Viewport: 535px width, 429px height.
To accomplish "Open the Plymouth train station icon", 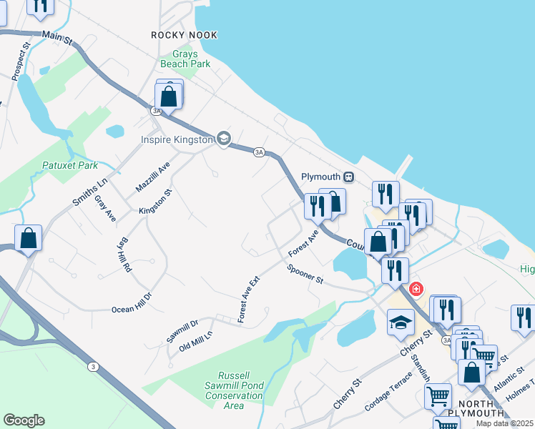I will [349, 177].
